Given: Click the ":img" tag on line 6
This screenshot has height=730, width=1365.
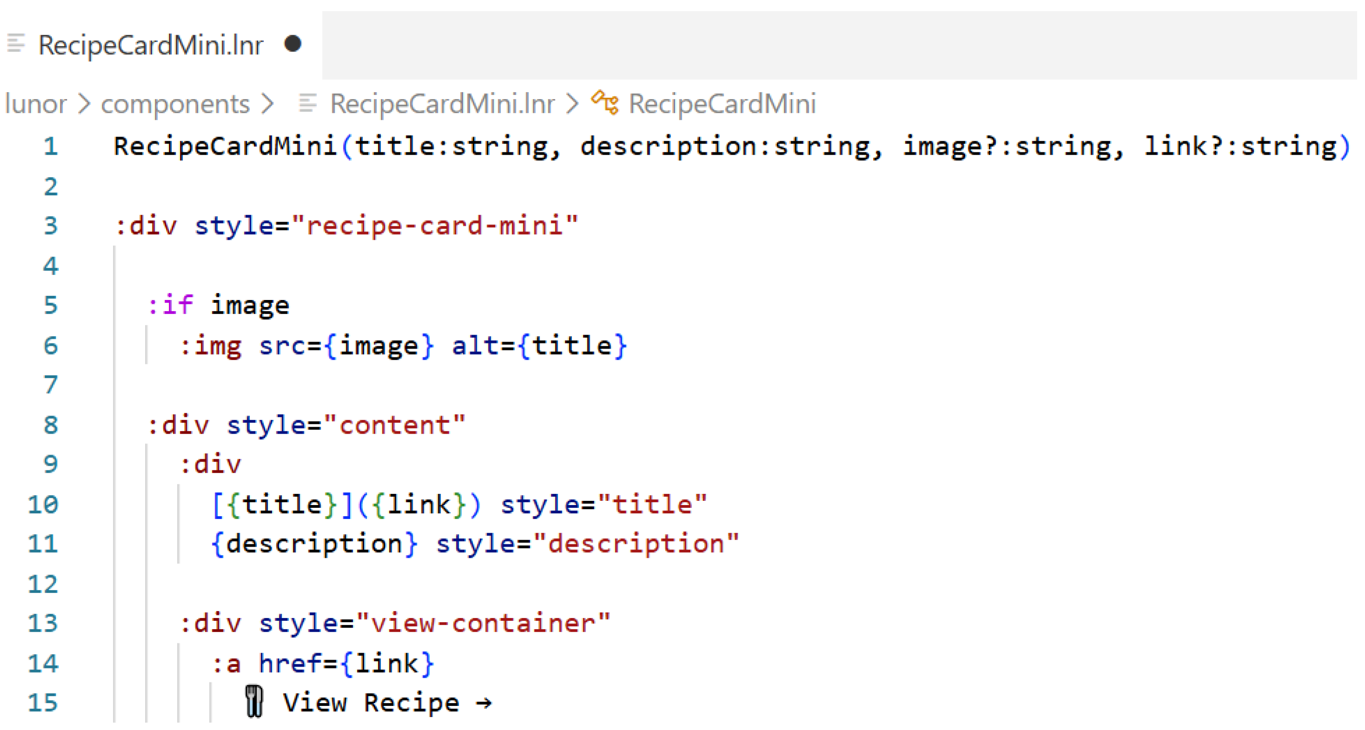Looking at the screenshot, I should (x=211, y=346).
